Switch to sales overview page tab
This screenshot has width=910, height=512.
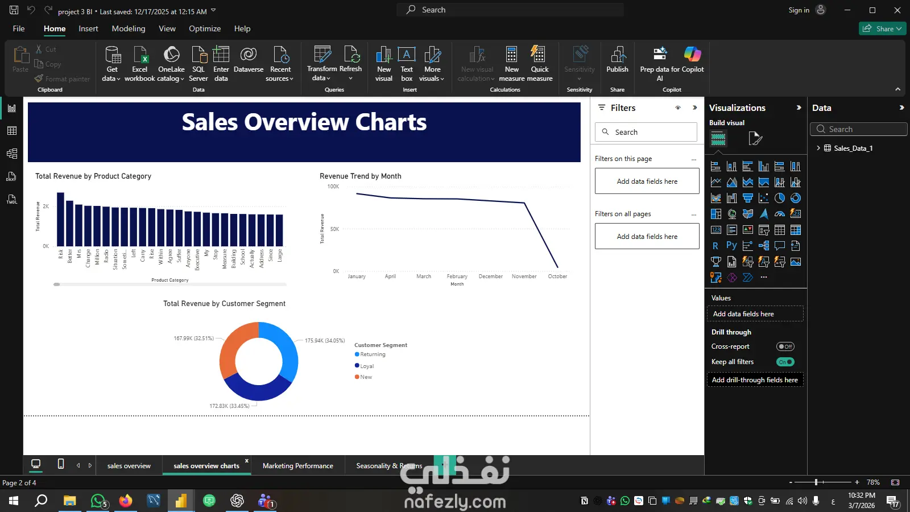coord(129,465)
